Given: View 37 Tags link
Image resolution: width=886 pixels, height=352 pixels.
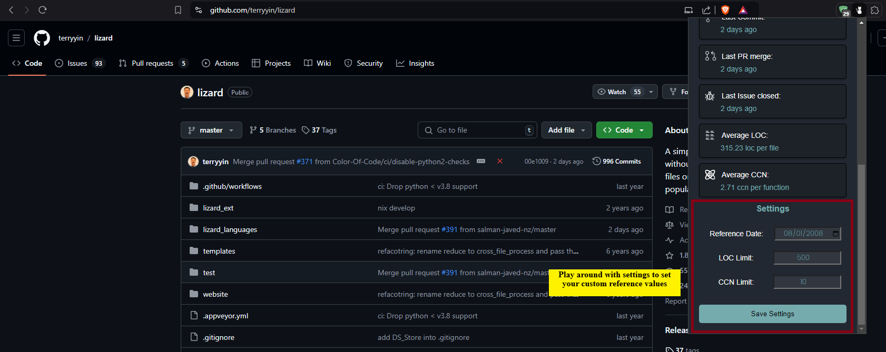Looking at the screenshot, I should (319, 130).
